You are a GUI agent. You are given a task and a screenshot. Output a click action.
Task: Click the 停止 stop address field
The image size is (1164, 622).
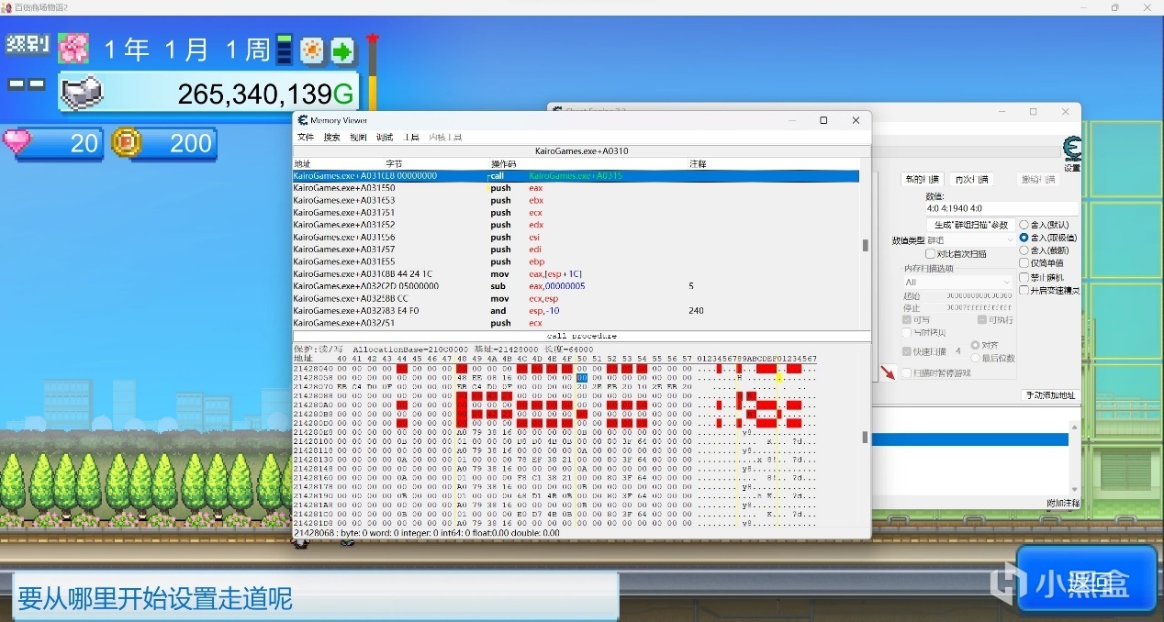coord(968,308)
